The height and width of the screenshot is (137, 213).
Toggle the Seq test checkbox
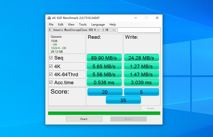pos(51,58)
